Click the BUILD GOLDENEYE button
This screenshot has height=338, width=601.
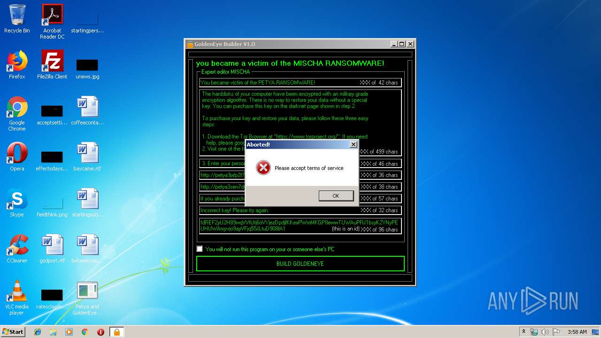pyautogui.click(x=300, y=264)
